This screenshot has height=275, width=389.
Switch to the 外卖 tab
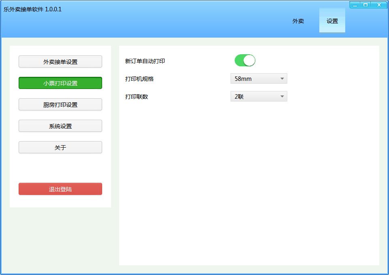point(298,21)
